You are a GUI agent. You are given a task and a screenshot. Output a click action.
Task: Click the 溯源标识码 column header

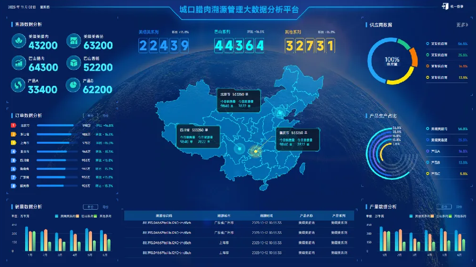(164, 216)
